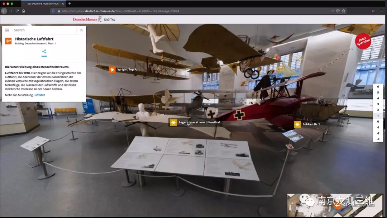Open a new browser tab
The width and height of the screenshot is (387, 218).
[70, 4]
